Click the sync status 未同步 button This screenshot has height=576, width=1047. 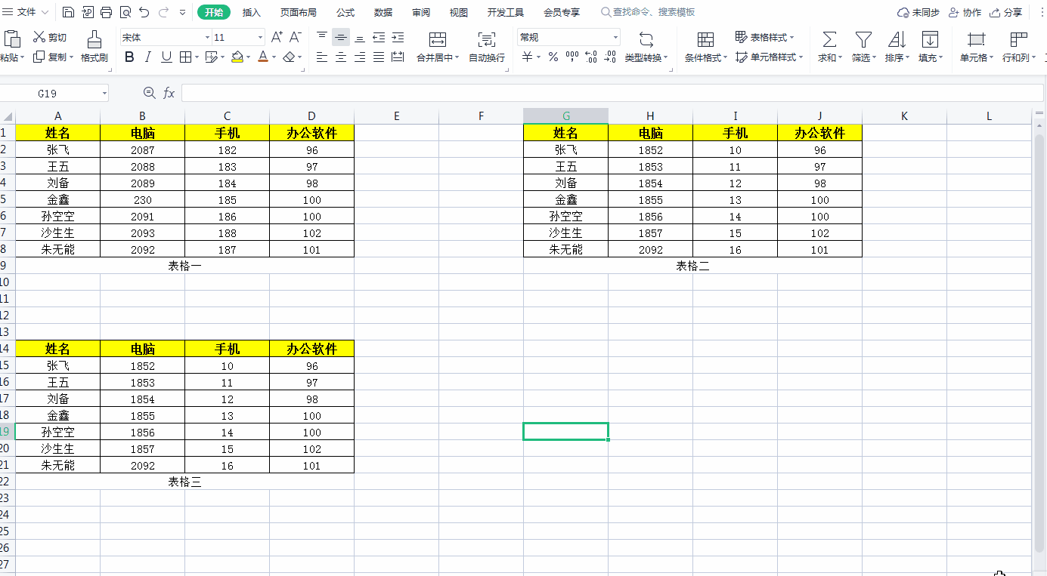918,12
